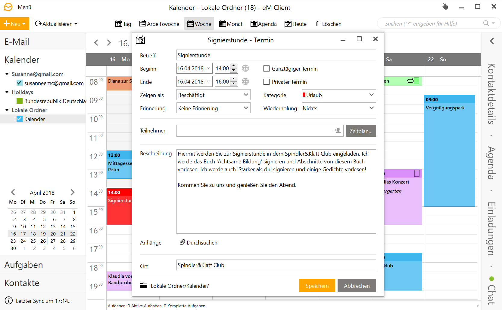The height and width of the screenshot is (310, 502).
Task: Click the Aktualisieren refresh icon
Action: coord(38,23)
